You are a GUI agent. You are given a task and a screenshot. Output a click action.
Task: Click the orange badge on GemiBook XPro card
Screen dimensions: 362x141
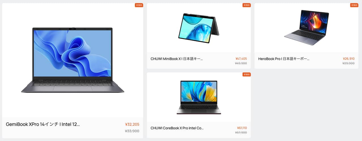click(139, 5)
